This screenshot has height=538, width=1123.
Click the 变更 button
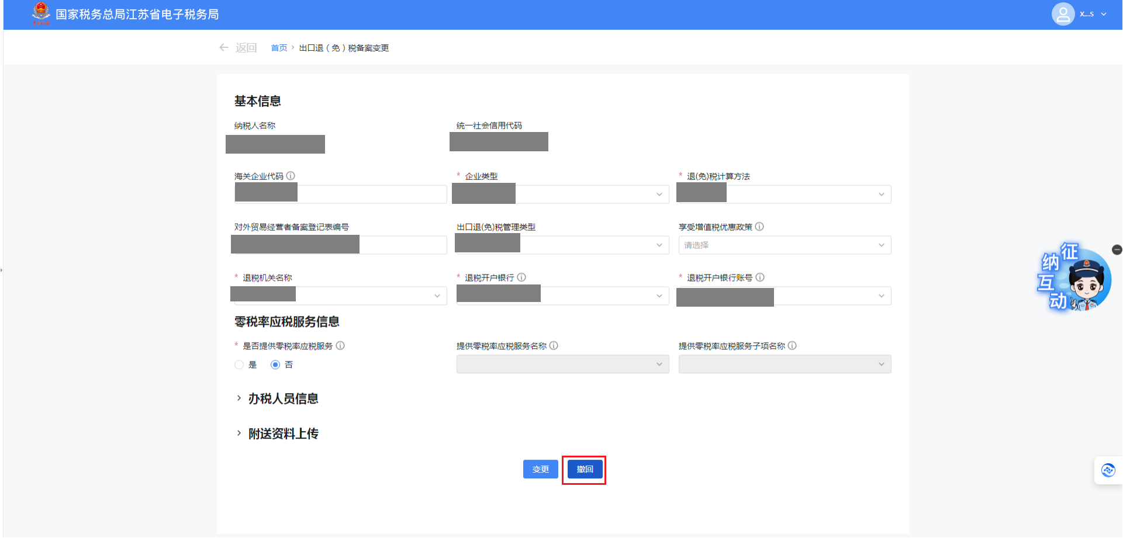540,469
